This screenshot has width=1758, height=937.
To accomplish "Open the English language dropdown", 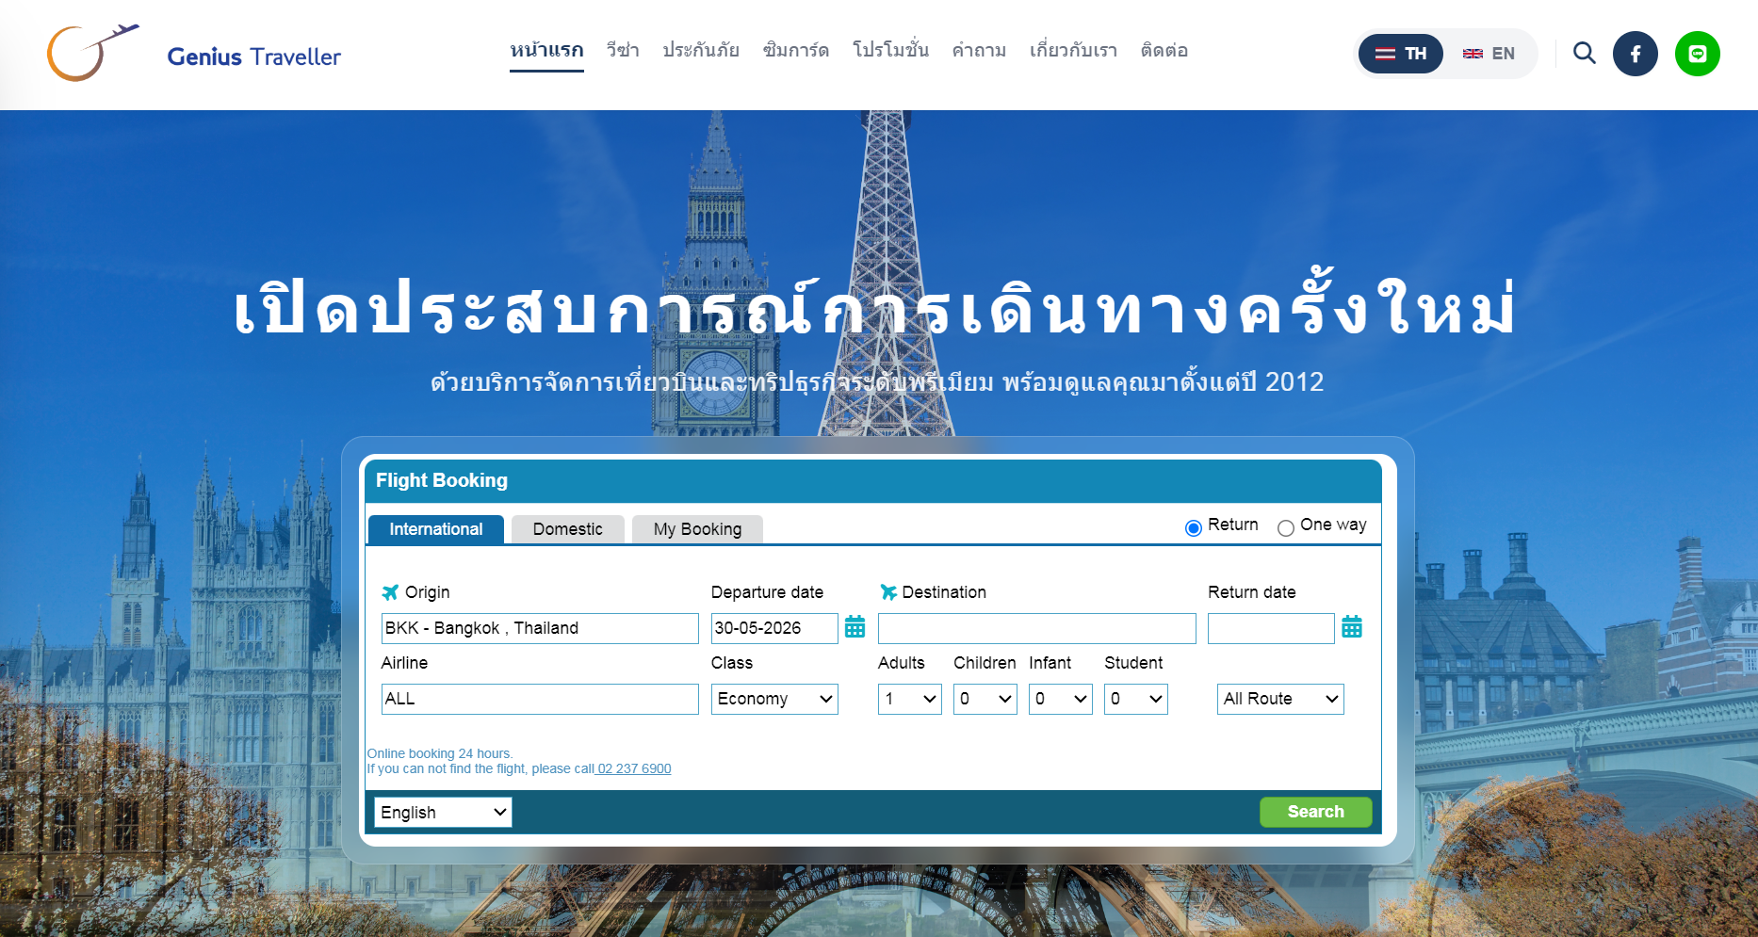I will tap(443, 812).
